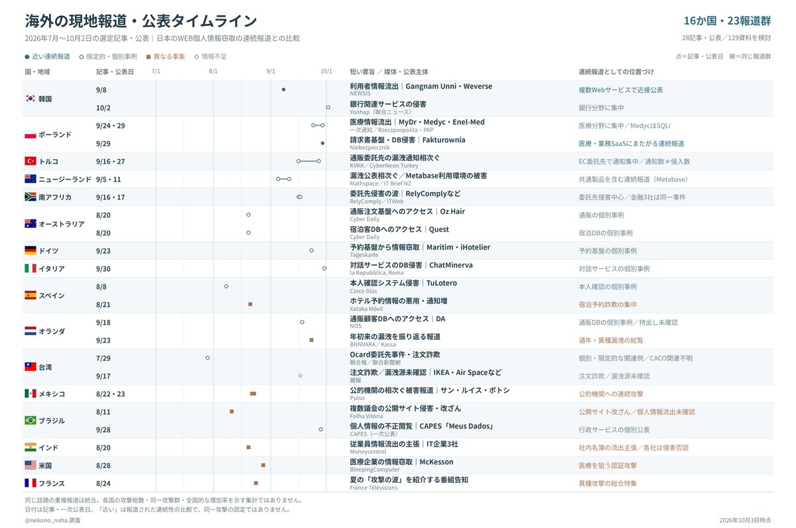The width and height of the screenshot is (796, 528).
Task: Click the New Zealand flag icon
Action: pyautogui.click(x=30, y=179)
